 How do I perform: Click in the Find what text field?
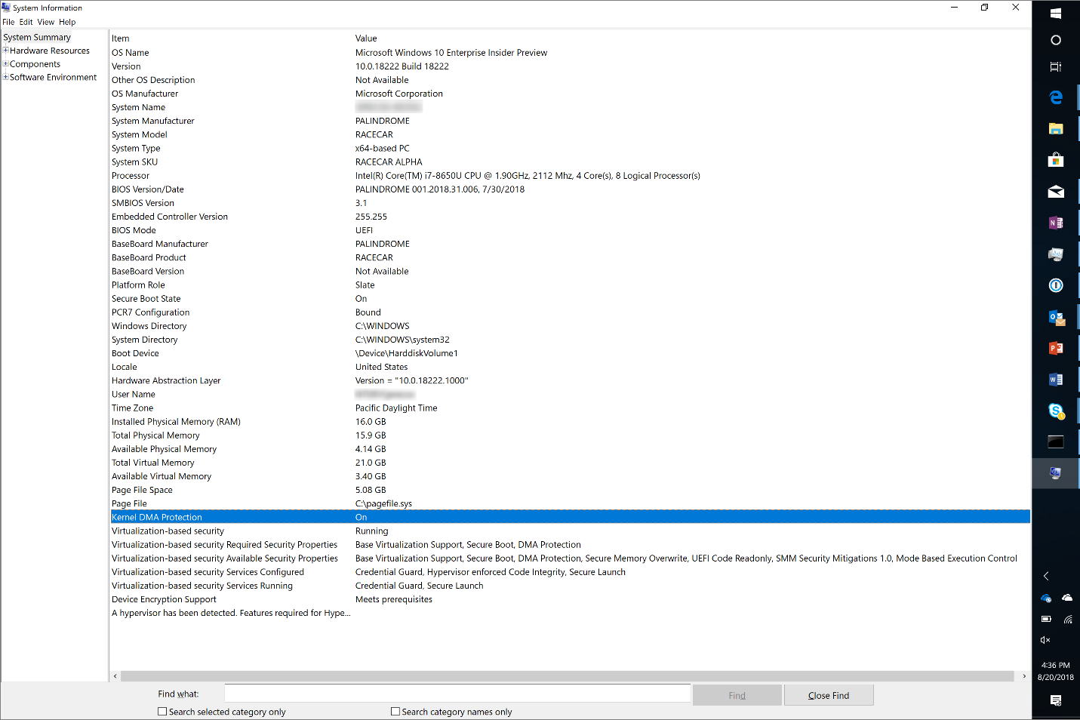[457, 694]
